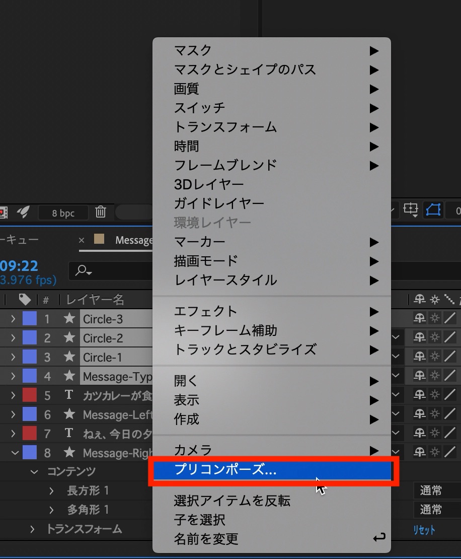Open the 時間 submenu
This screenshot has height=559, width=461.
point(271,147)
